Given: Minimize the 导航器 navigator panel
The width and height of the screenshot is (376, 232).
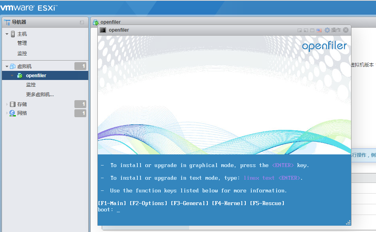Looking at the screenshot, I should [82, 22].
